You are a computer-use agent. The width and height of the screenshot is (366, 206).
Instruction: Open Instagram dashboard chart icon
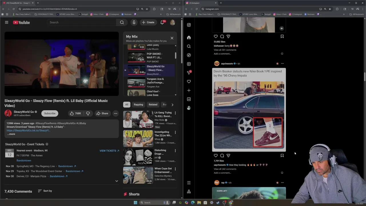coord(189,99)
